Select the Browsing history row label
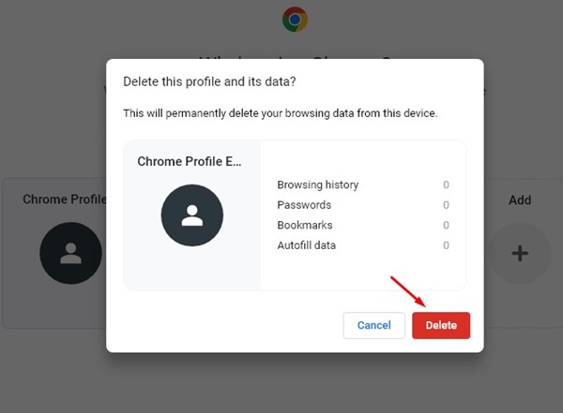The width and height of the screenshot is (563, 413). tap(318, 184)
